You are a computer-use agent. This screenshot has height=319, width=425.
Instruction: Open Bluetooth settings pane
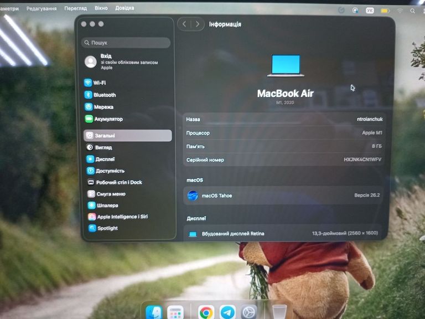click(100, 95)
